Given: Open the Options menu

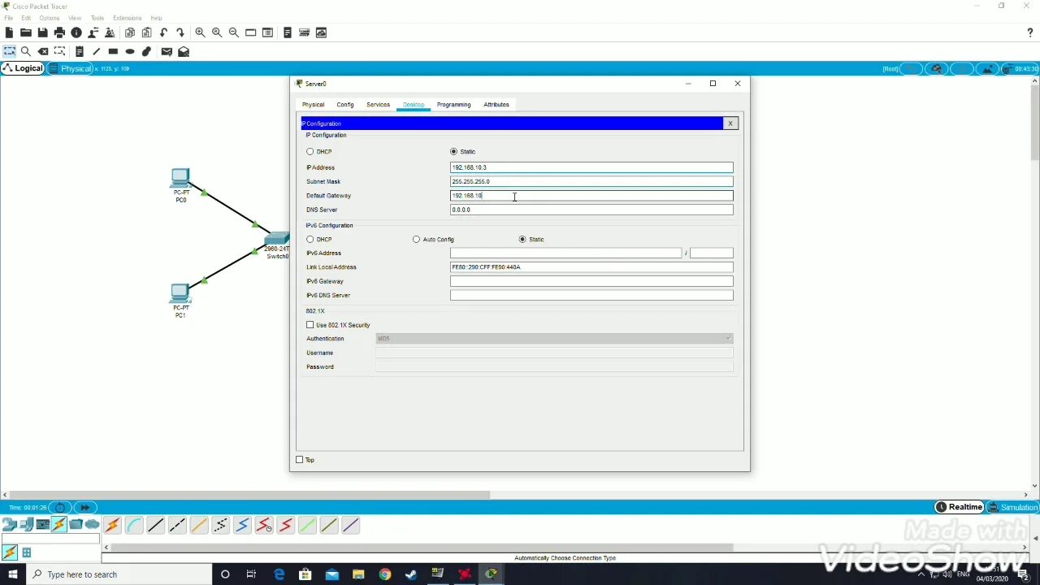Looking at the screenshot, I should [x=49, y=18].
